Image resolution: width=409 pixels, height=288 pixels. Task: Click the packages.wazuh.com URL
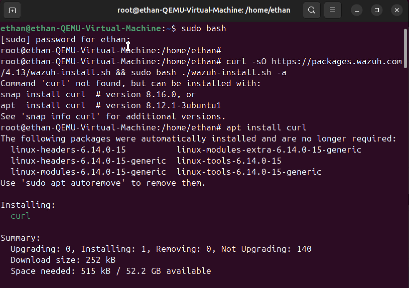(x=336, y=61)
